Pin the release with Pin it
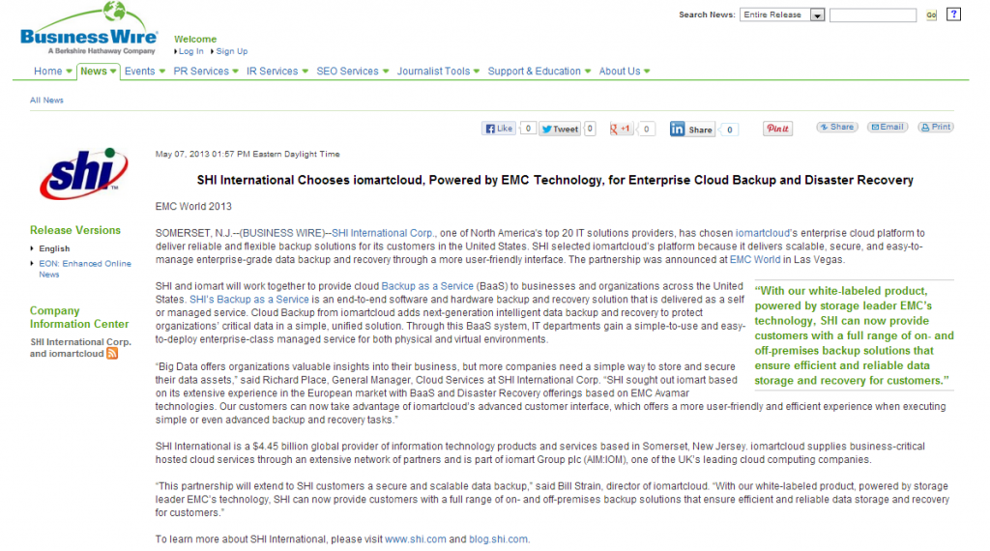 point(777,129)
